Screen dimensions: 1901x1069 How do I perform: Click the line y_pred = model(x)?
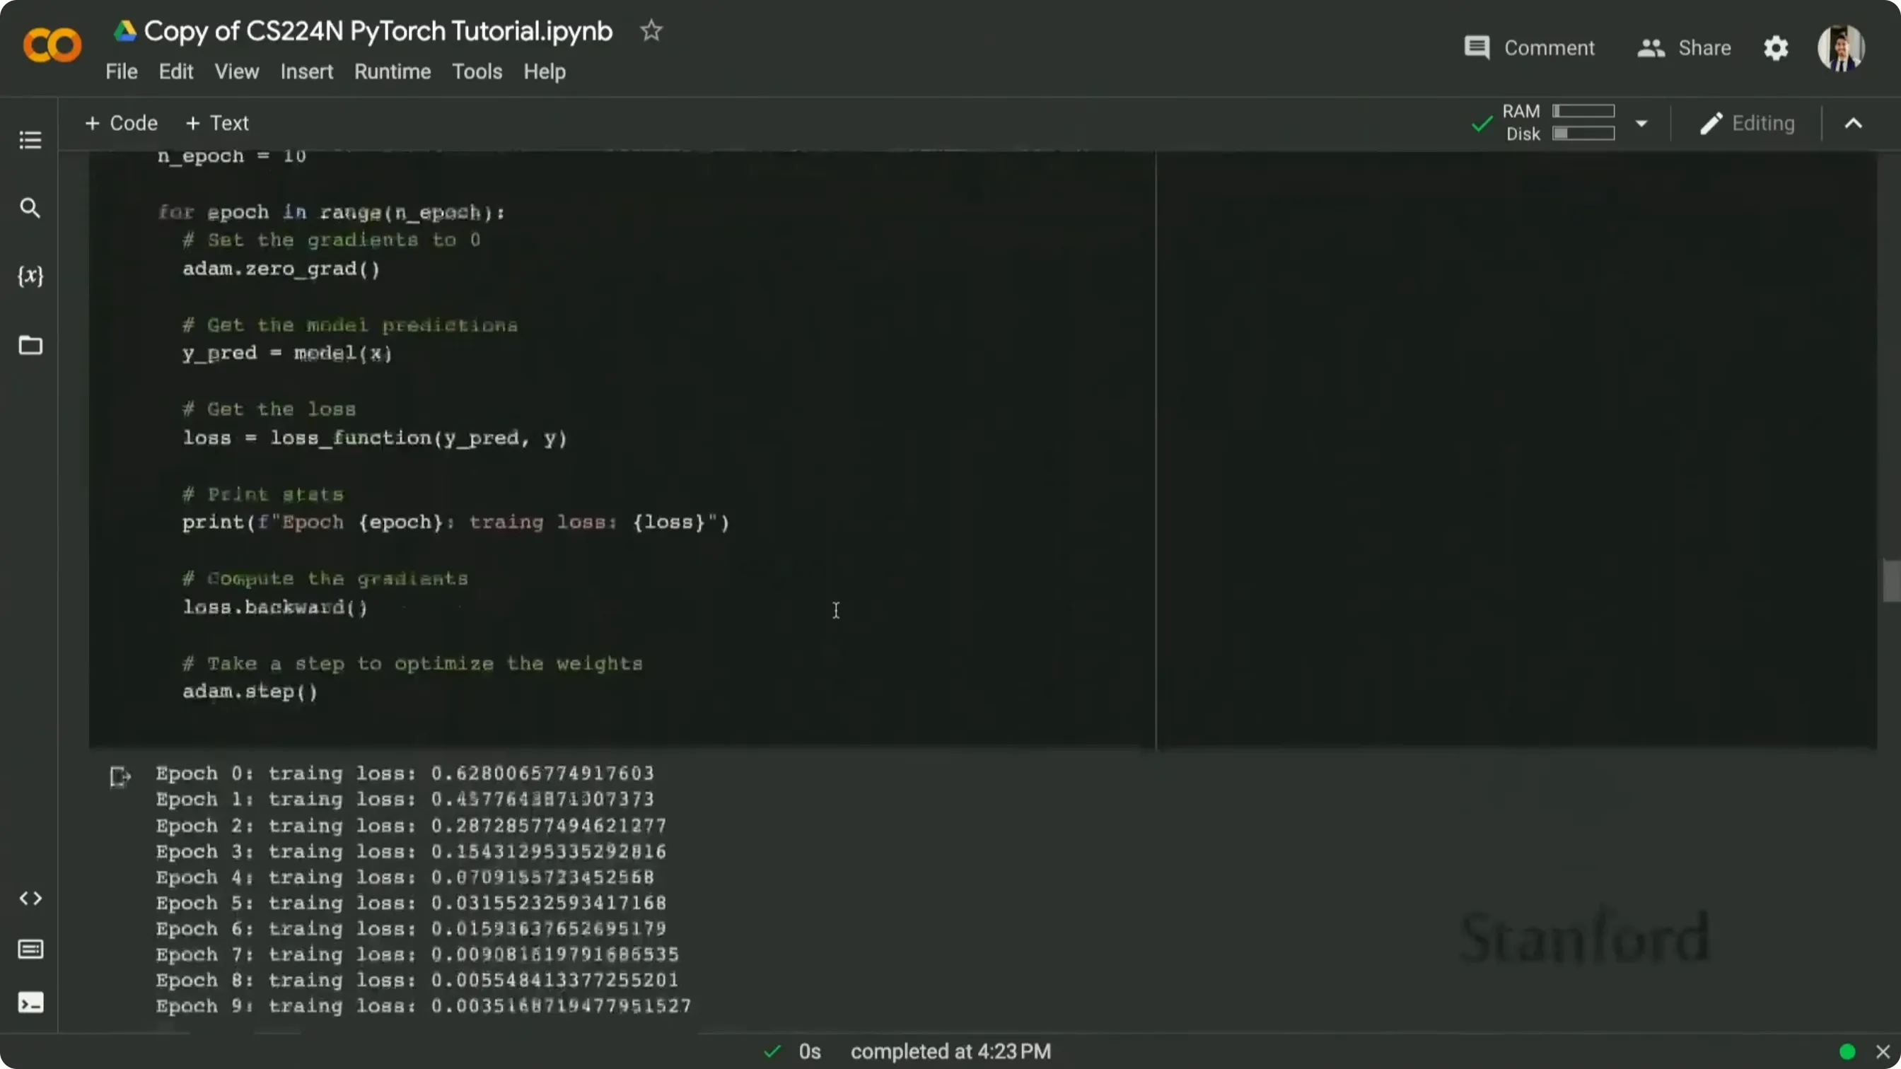(x=287, y=354)
